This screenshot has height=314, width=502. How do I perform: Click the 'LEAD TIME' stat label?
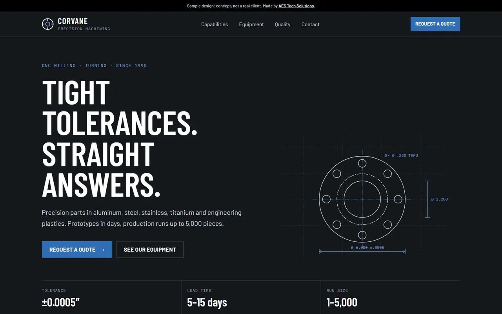199,290
